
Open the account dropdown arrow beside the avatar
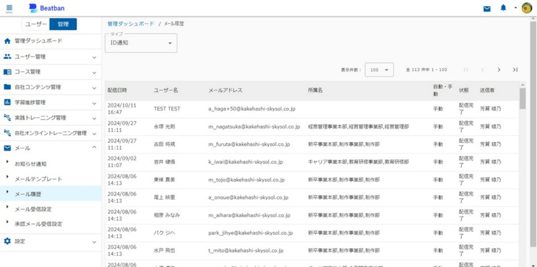[x=516, y=8]
